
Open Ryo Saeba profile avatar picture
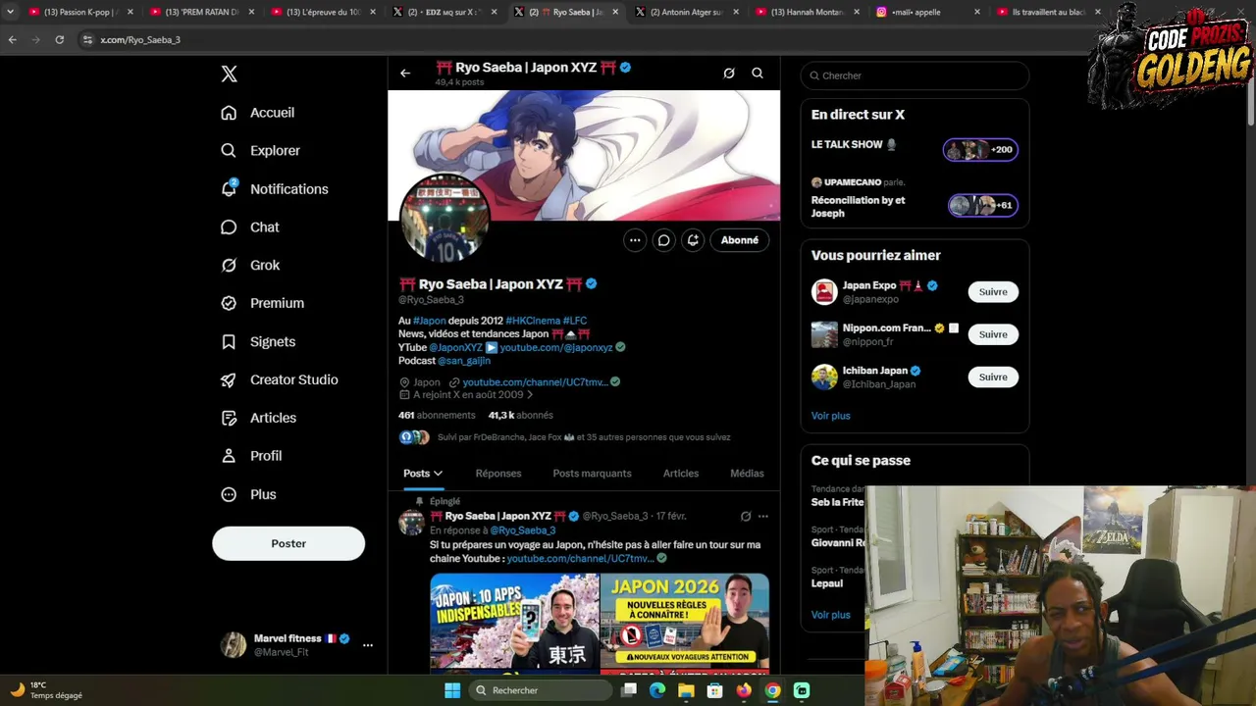click(x=445, y=217)
